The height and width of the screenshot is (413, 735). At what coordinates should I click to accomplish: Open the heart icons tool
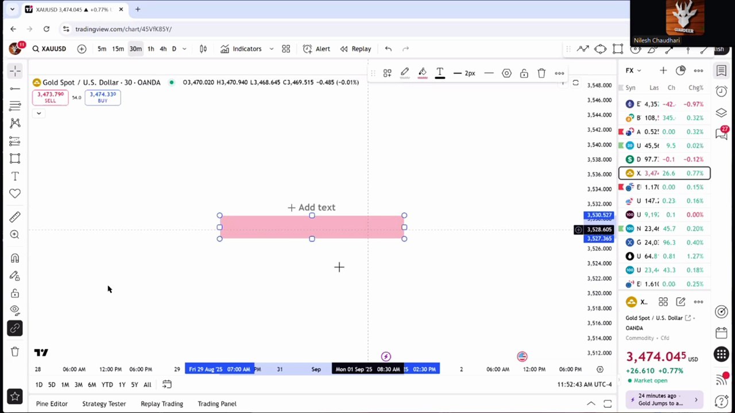click(15, 194)
